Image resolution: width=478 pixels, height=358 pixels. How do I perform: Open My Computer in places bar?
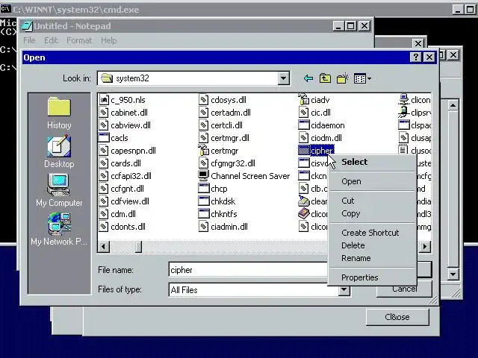point(59,190)
